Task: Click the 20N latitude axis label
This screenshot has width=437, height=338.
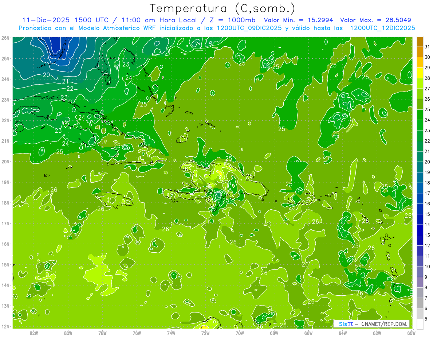Action: click(x=5, y=162)
